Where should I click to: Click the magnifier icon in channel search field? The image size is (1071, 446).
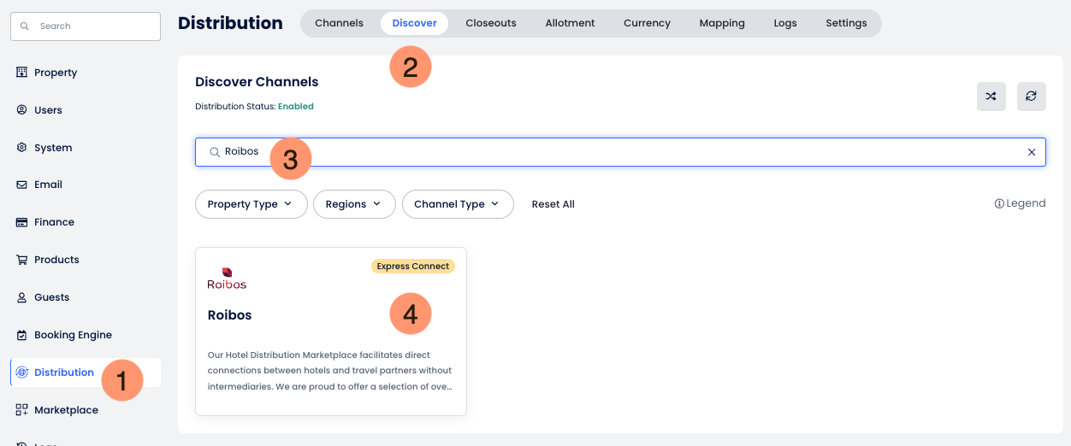point(215,152)
